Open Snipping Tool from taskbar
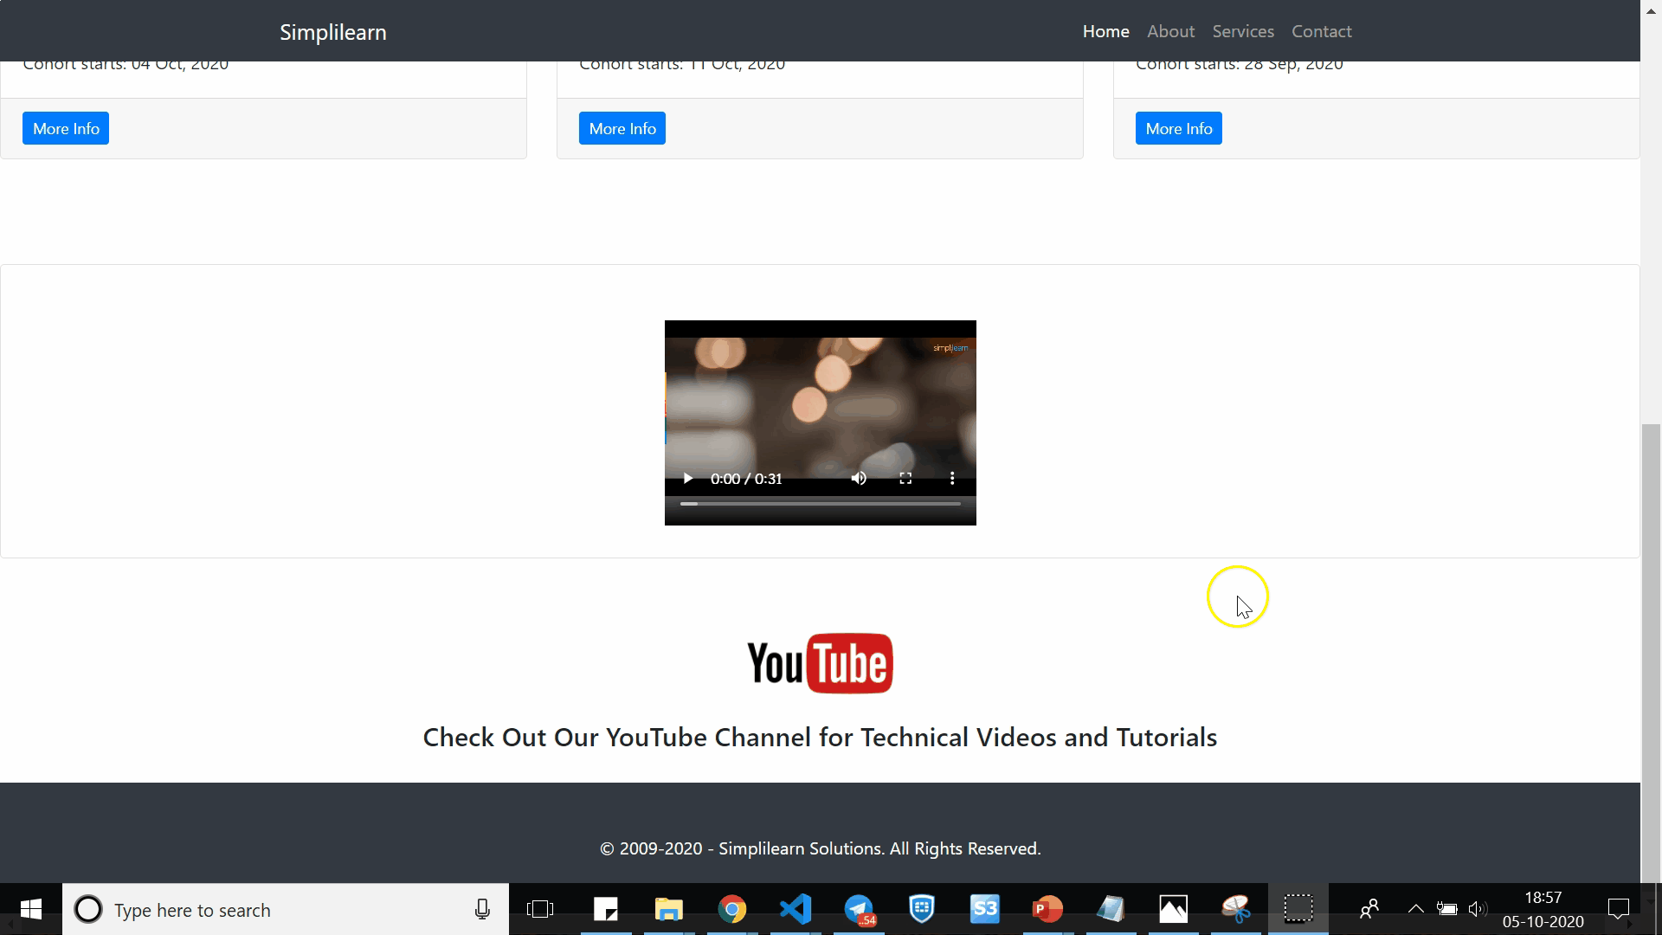 coord(1236,909)
